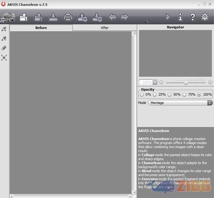Set opacity to 75%

coord(184,95)
